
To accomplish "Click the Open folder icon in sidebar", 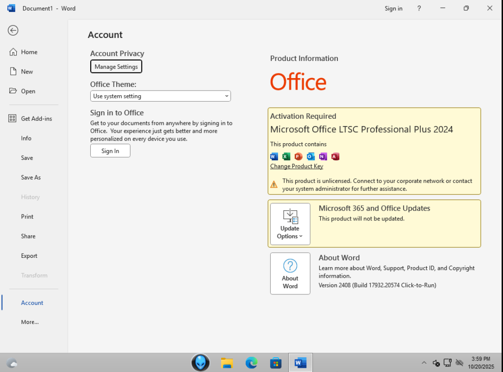I will [13, 91].
